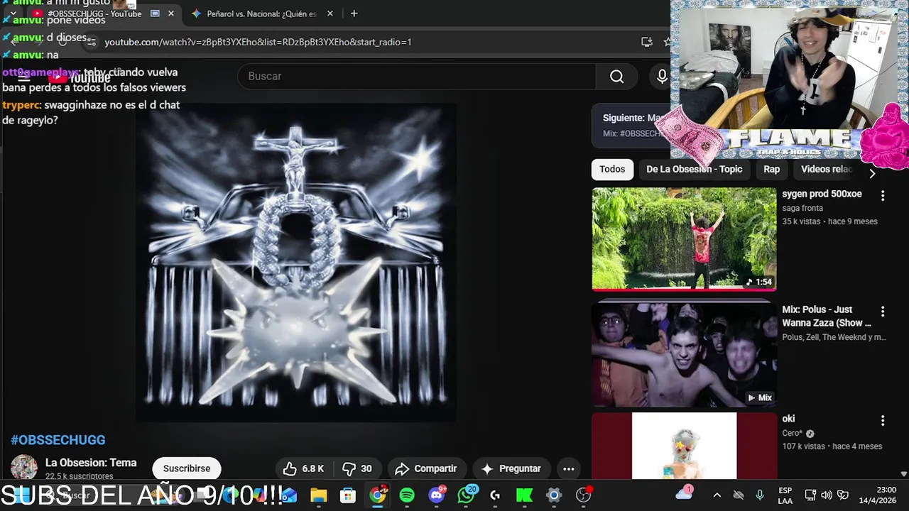This screenshot has height=511, width=909.
Task: Click the Chrome icon in the taskbar
Action: 378,495
